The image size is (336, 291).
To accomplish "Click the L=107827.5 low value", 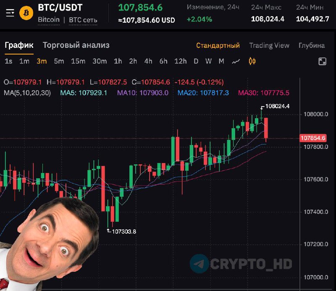I will point(108,82).
